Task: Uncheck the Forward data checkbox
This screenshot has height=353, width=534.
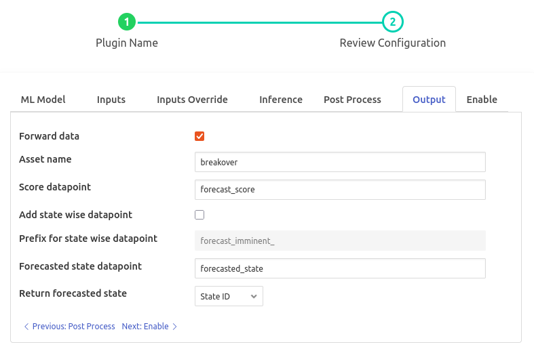Action: [x=199, y=136]
